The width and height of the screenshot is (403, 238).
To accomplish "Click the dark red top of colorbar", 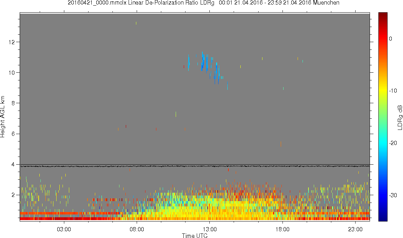I will coord(383,15).
